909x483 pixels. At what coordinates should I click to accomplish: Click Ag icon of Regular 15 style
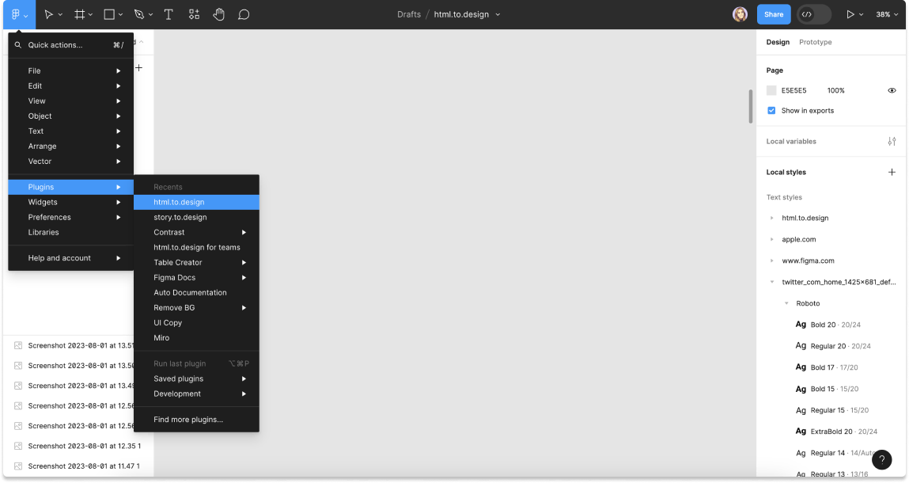click(x=801, y=410)
